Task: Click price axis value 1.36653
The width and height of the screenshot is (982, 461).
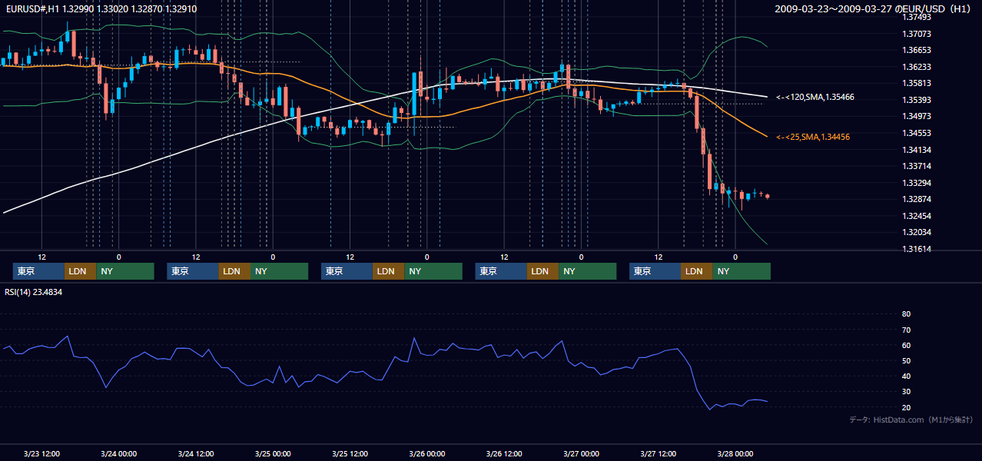Action: coord(916,51)
